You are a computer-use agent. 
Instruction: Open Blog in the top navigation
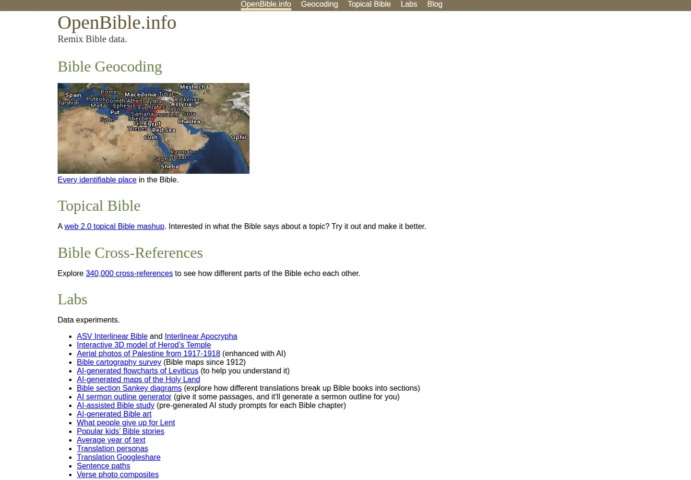point(435,4)
